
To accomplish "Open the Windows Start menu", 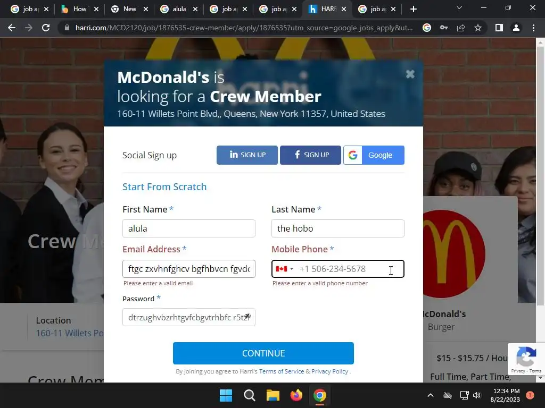I will click(226, 395).
